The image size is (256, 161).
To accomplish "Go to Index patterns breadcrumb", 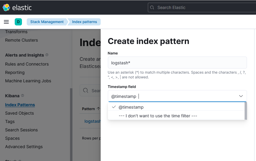I will [x=84, y=22].
